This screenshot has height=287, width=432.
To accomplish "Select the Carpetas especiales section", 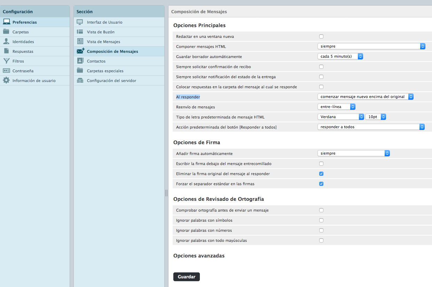I will coord(119,71).
